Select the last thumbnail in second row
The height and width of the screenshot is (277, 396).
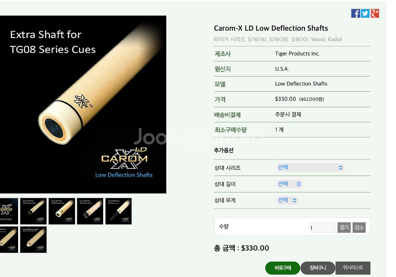click(33, 240)
